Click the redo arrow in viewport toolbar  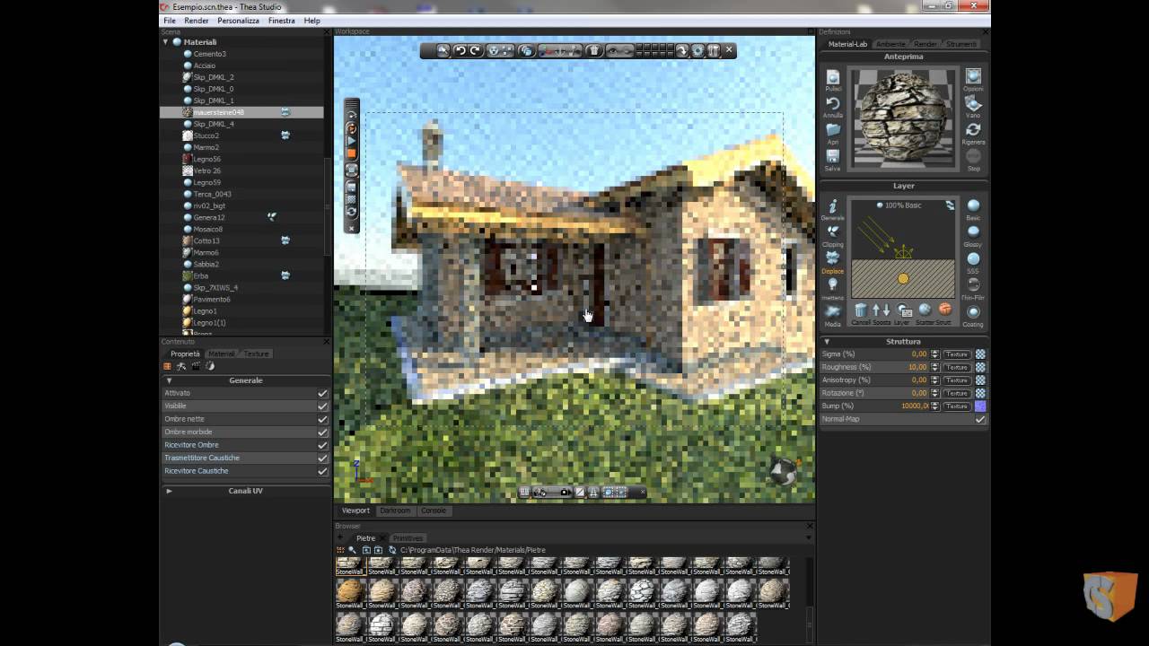pyautogui.click(x=476, y=51)
